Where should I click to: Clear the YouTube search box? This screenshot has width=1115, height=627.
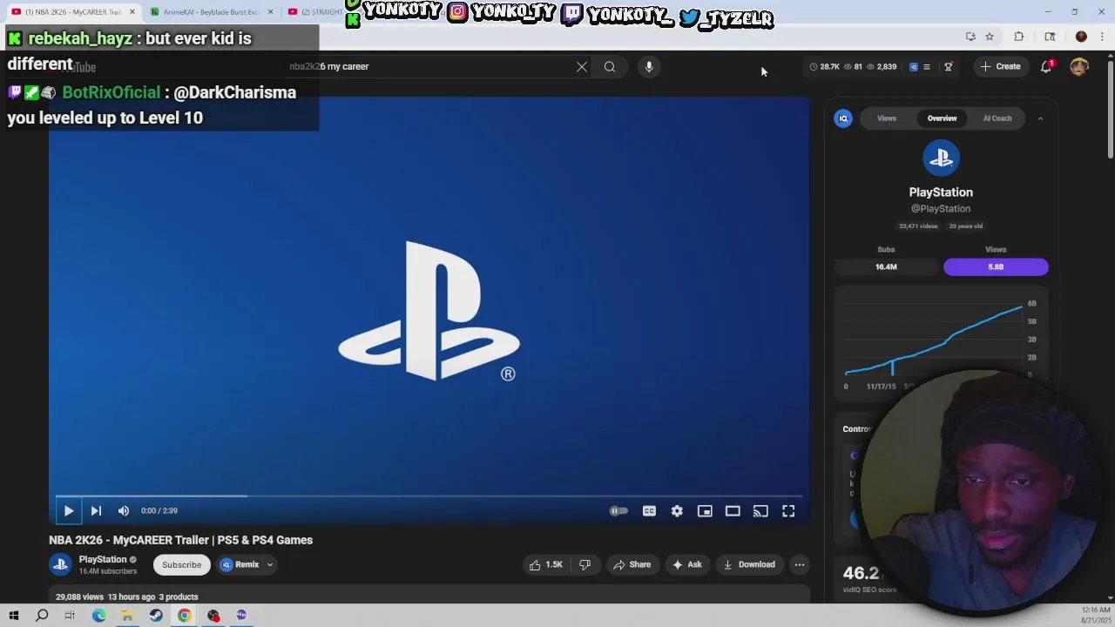click(x=582, y=66)
